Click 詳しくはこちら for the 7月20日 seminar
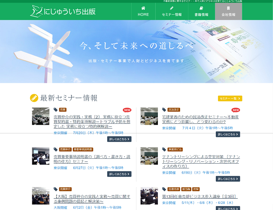The height and width of the screenshot is (210, 273). coord(119,139)
